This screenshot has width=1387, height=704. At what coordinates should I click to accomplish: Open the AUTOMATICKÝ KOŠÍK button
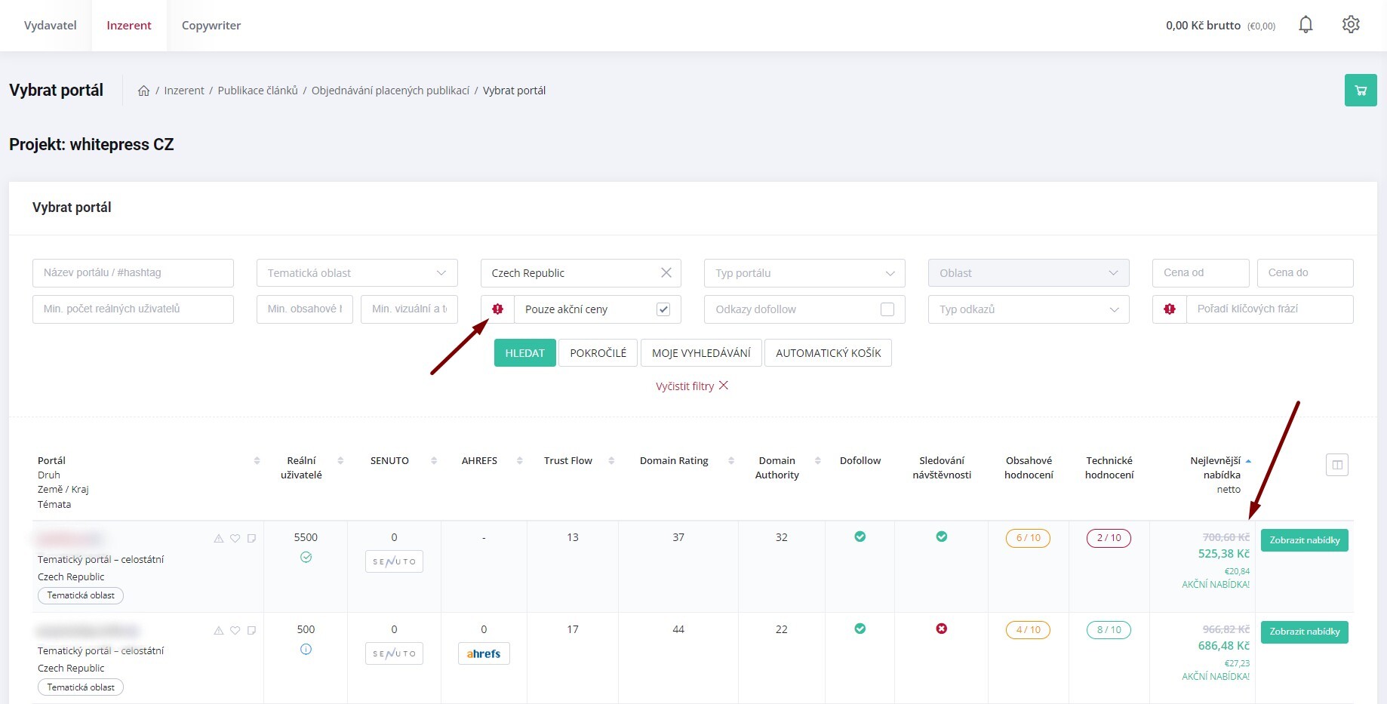[x=829, y=353]
